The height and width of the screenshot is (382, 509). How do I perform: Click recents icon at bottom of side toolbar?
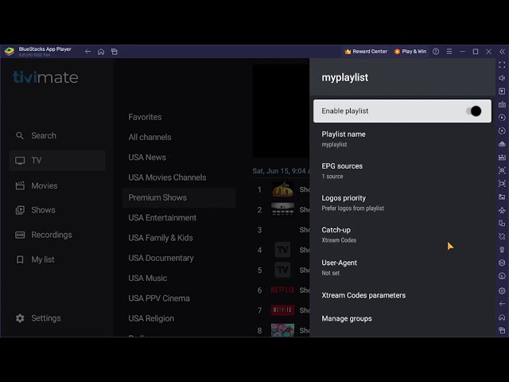(502, 331)
